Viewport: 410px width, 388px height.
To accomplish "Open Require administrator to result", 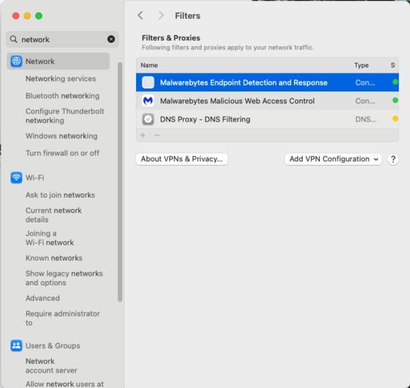I will pos(63,318).
